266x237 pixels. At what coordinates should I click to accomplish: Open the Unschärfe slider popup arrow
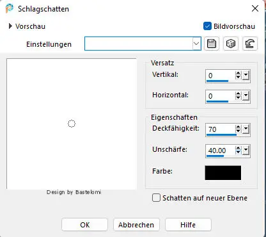pyautogui.click(x=246, y=151)
